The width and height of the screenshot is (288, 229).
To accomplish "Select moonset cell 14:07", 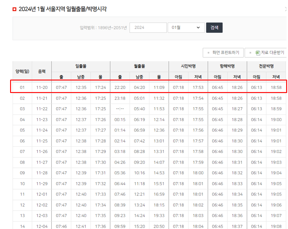I will tap(159, 162).
